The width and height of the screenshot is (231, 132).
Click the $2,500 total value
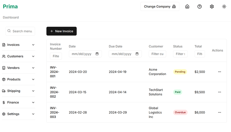[x=200, y=72]
